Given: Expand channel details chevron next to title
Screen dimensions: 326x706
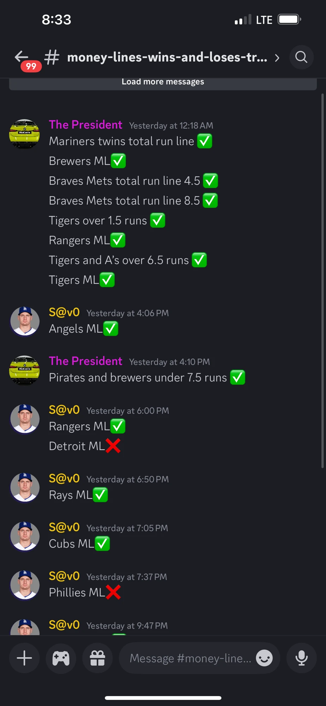Looking at the screenshot, I should click(277, 58).
